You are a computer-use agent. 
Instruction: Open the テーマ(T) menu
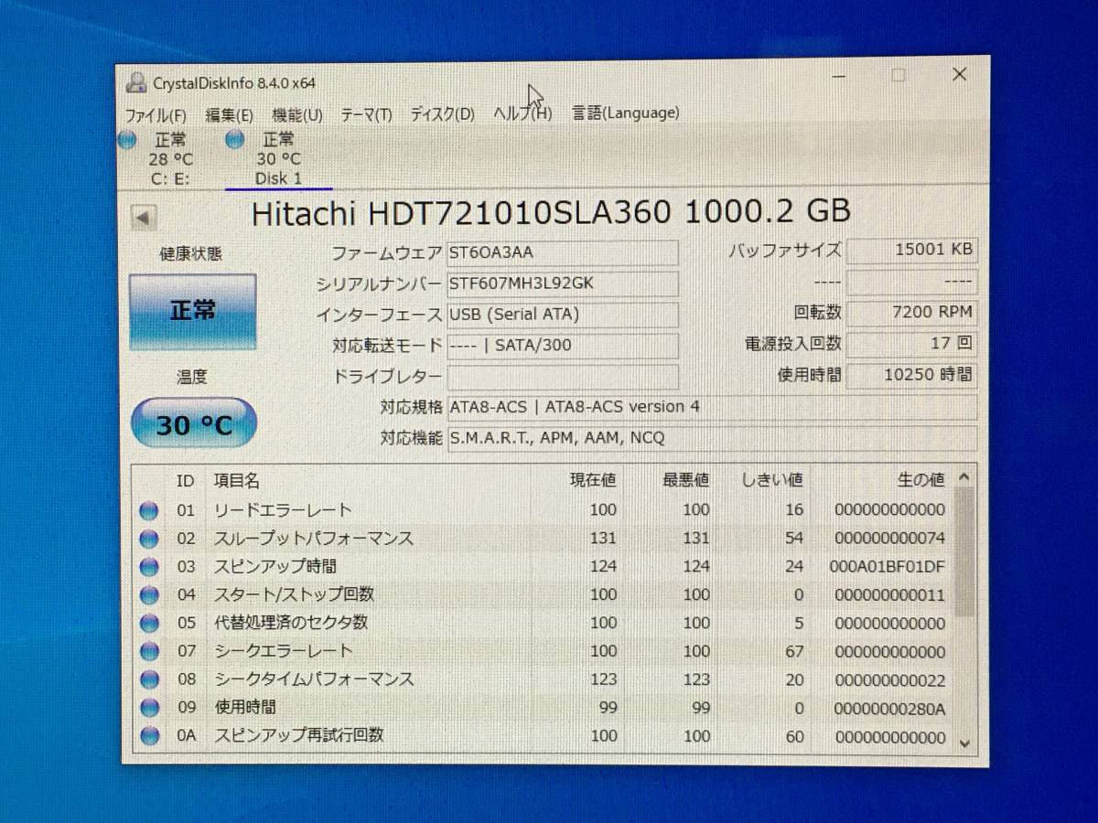[x=366, y=114]
